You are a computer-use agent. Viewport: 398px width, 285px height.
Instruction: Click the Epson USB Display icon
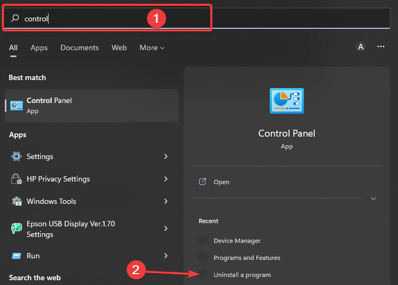point(17,228)
